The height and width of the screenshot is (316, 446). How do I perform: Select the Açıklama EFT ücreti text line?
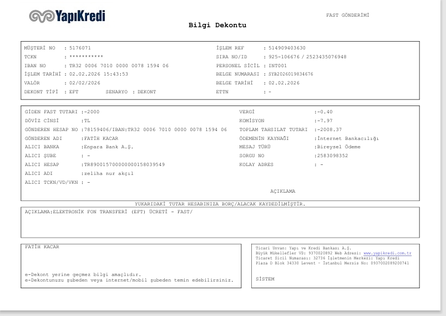tap(109, 212)
